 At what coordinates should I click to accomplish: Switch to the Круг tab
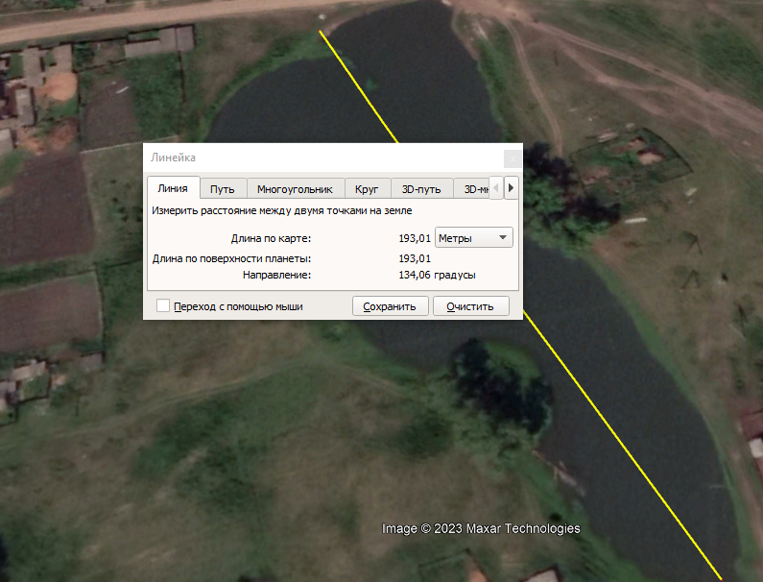tap(367, 189)
